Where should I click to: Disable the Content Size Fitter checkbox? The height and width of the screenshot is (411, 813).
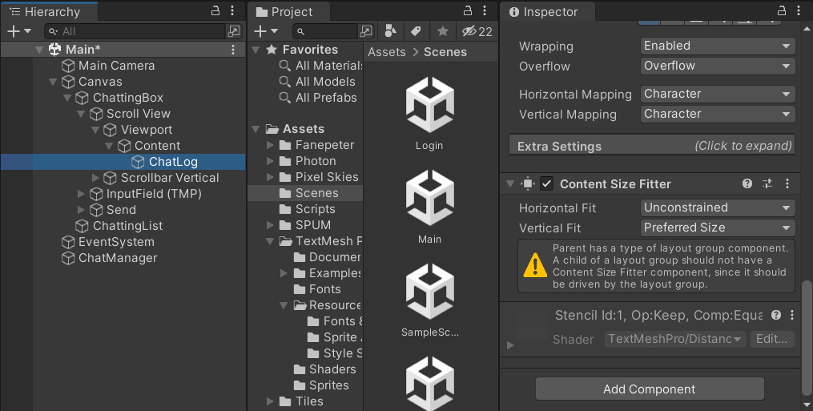coord(546,183)
